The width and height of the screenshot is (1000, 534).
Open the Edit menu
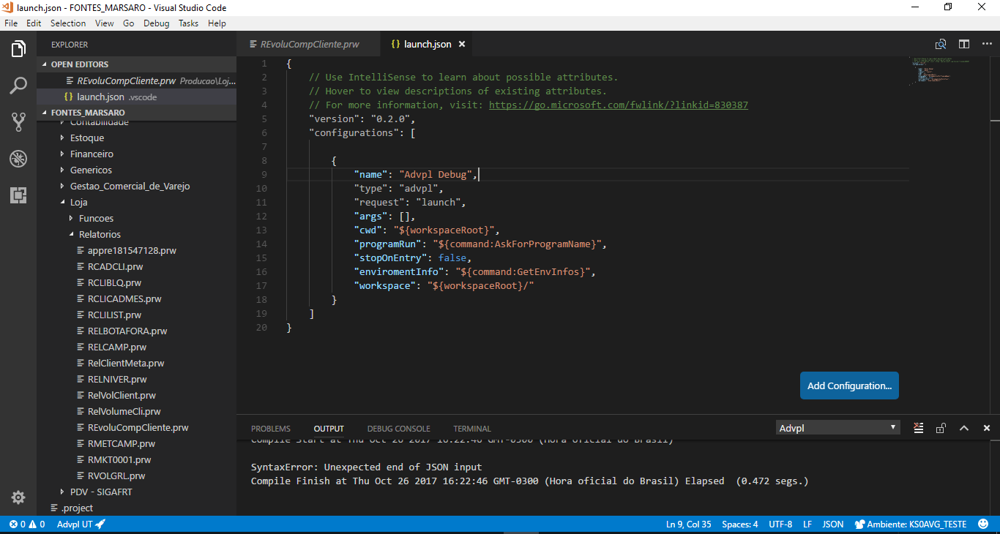point(34,23)
